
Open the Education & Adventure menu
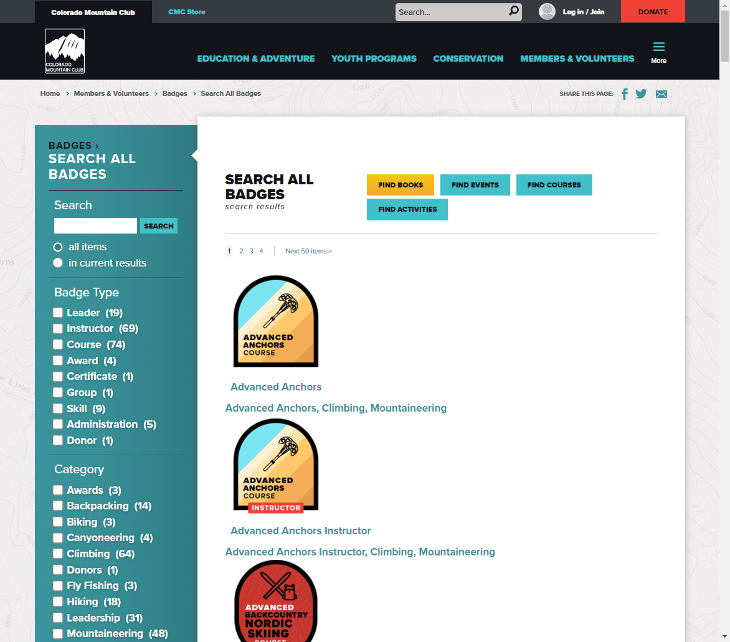pyautogui.click(x=255, y=59)
